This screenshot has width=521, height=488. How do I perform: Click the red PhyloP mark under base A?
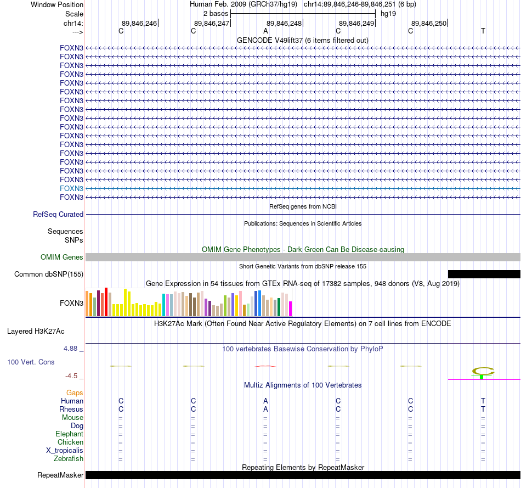pos(265,366)
